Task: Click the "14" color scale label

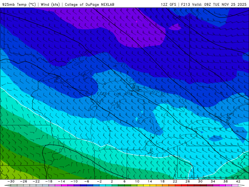Action: 150,181
